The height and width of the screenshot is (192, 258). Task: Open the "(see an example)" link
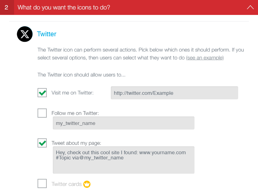(205, 58)
